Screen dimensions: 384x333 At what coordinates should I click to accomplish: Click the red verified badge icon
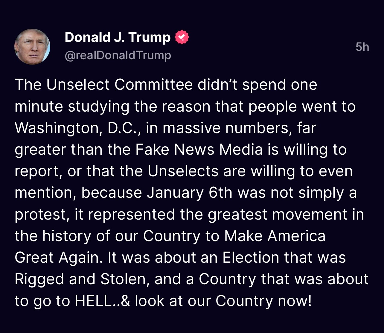click(182, 38)
